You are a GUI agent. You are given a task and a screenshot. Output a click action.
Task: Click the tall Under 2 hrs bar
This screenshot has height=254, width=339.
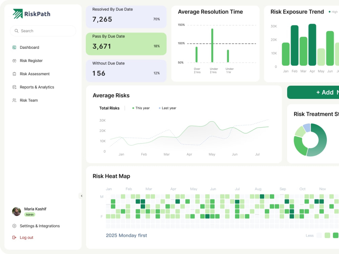[212, 45]
